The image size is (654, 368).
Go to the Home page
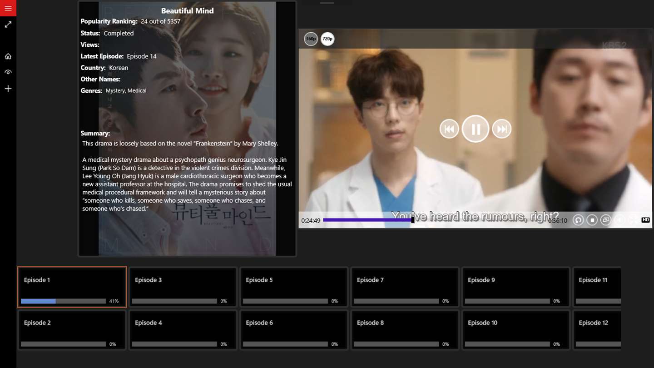(x=8, y=56)
